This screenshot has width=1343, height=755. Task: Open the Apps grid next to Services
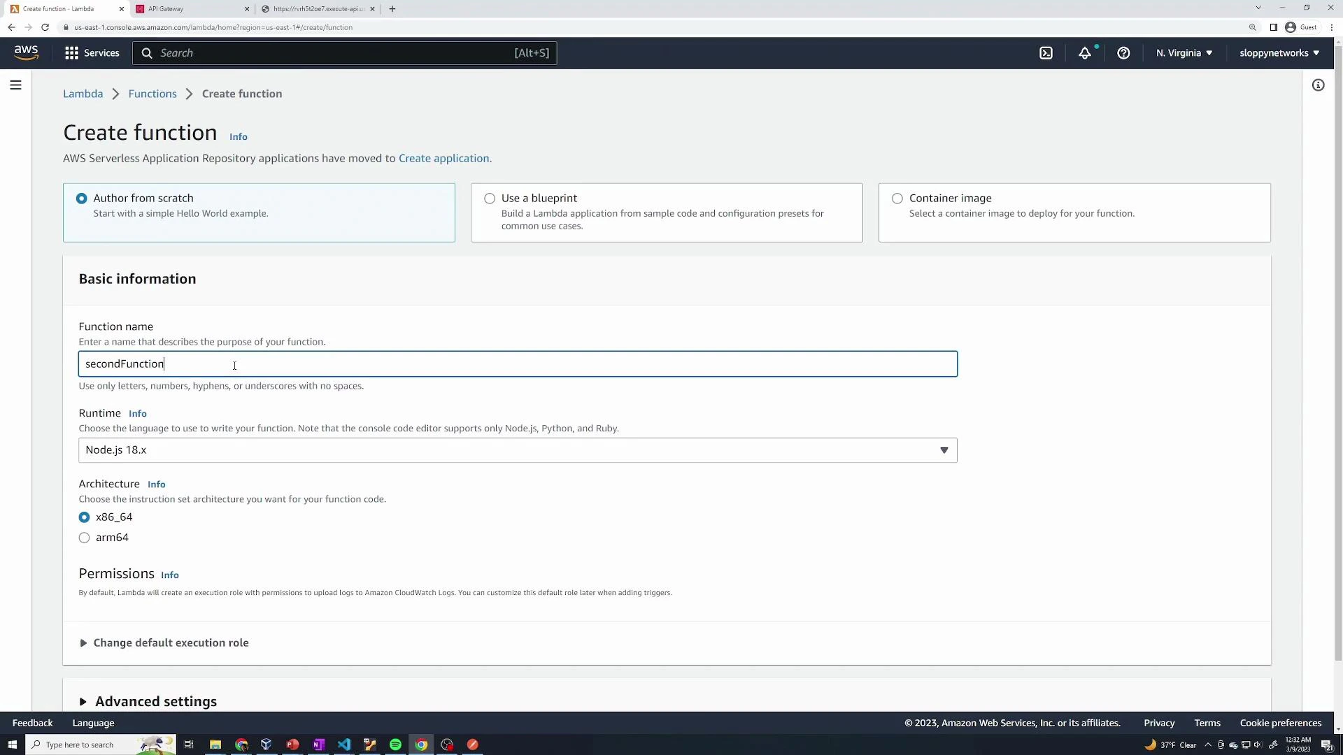click(72, 52)
